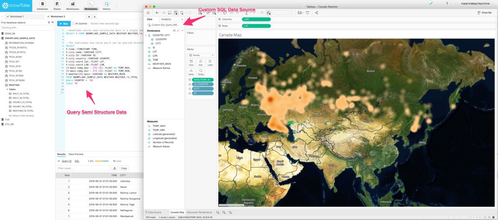Collapse the Tables group in WEATHER schema
This screenshot has width=498, height=220.
click(x=7, y=89)
